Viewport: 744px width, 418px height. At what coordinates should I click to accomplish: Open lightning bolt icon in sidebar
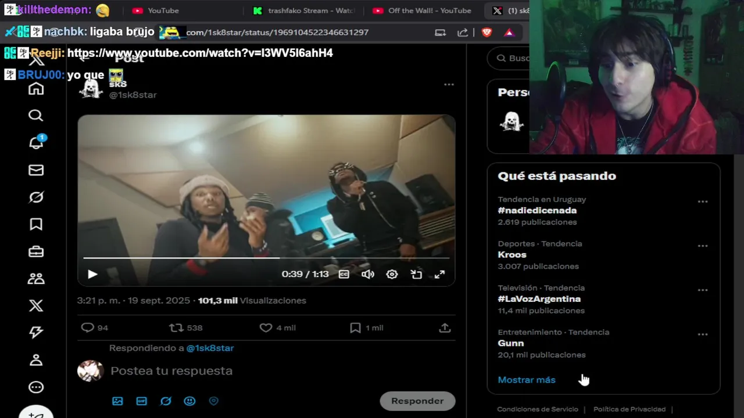pos(36,332)
